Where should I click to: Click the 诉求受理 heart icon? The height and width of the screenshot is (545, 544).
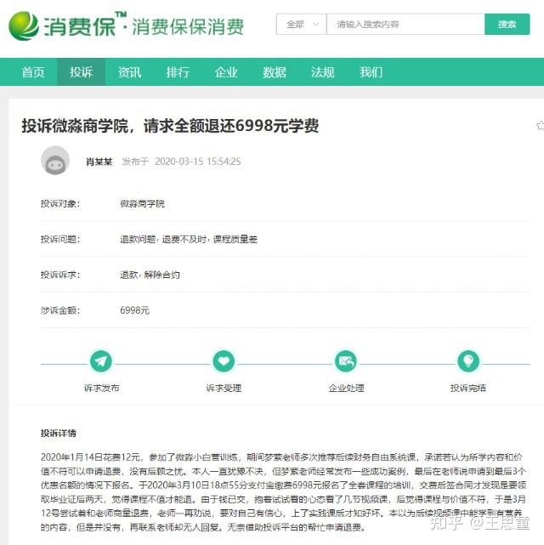(x=224, y=361)
